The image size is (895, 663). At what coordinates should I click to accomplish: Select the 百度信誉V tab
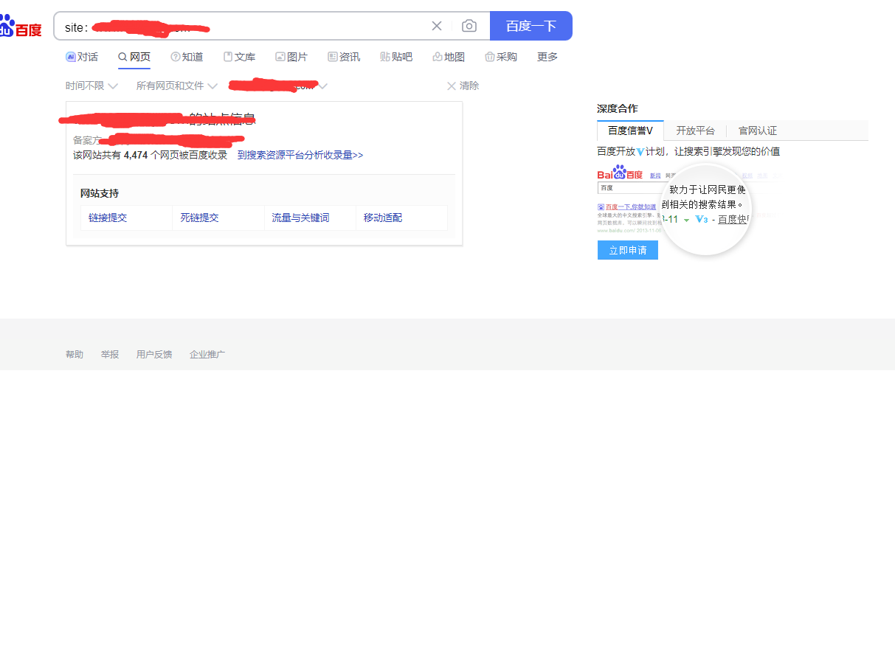coord(630,131)
